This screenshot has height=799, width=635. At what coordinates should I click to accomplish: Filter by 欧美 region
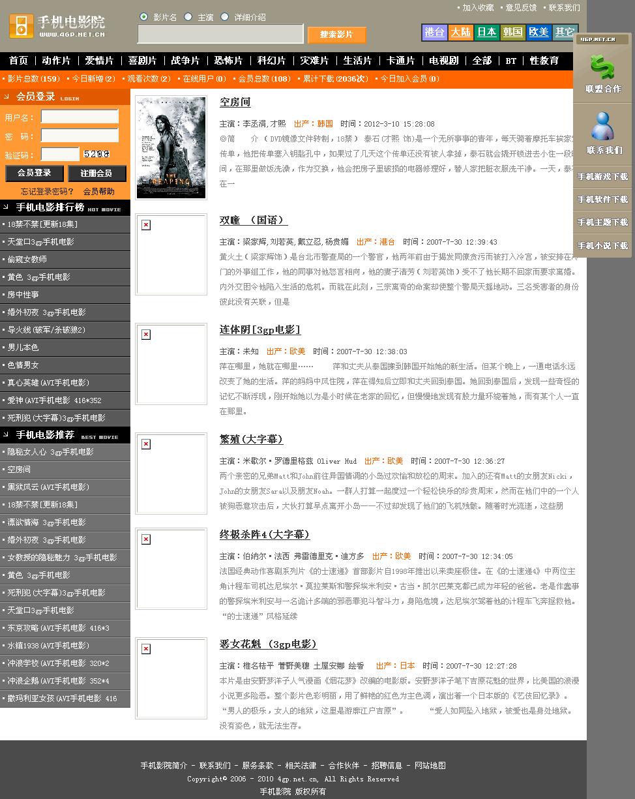[x=539, y=32]
